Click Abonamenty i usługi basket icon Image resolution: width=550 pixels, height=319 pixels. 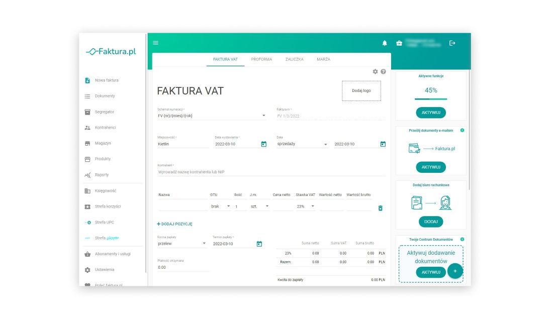pos(87,254)
